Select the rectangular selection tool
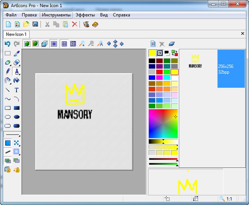Image resolution: width=249 pixels, height=205 pixels. [7, 53]
